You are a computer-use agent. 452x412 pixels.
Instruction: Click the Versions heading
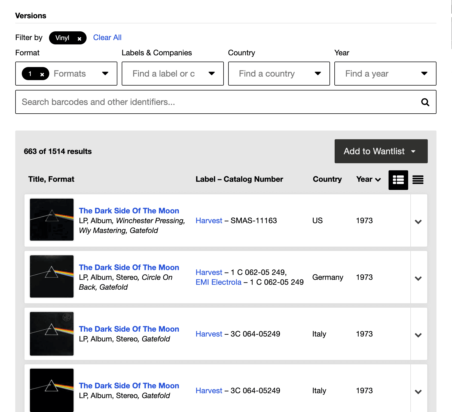[31, 16]
